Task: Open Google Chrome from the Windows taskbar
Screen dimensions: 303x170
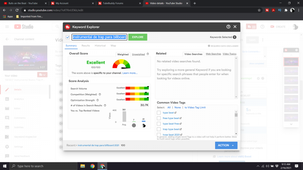Action: [x=92, y=166]
